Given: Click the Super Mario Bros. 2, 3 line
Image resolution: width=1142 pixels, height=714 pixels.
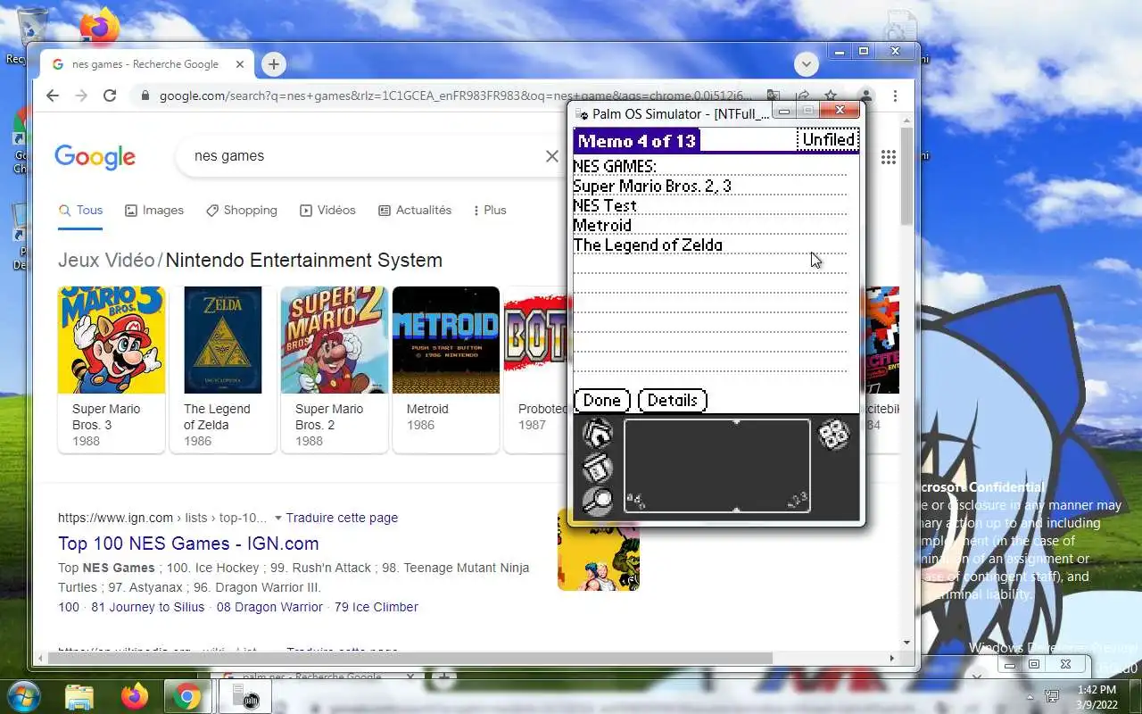Looking at the screenshot, I should pos(651,187).
